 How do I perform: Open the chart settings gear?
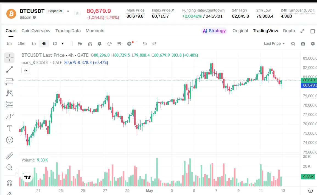(x=313, y=44)
